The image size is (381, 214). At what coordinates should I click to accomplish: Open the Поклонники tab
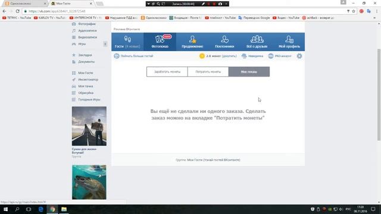coord(224,42)
